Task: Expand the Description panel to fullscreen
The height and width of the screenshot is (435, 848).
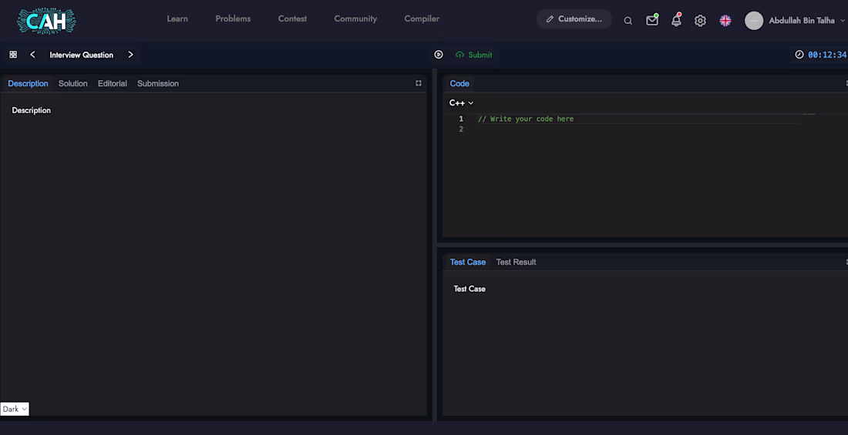Action: (x=419, y=83)
